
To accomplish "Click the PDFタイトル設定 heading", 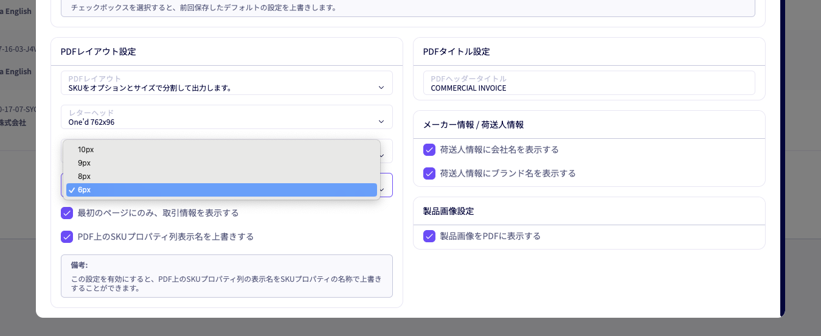I will [x=457, y=52].
